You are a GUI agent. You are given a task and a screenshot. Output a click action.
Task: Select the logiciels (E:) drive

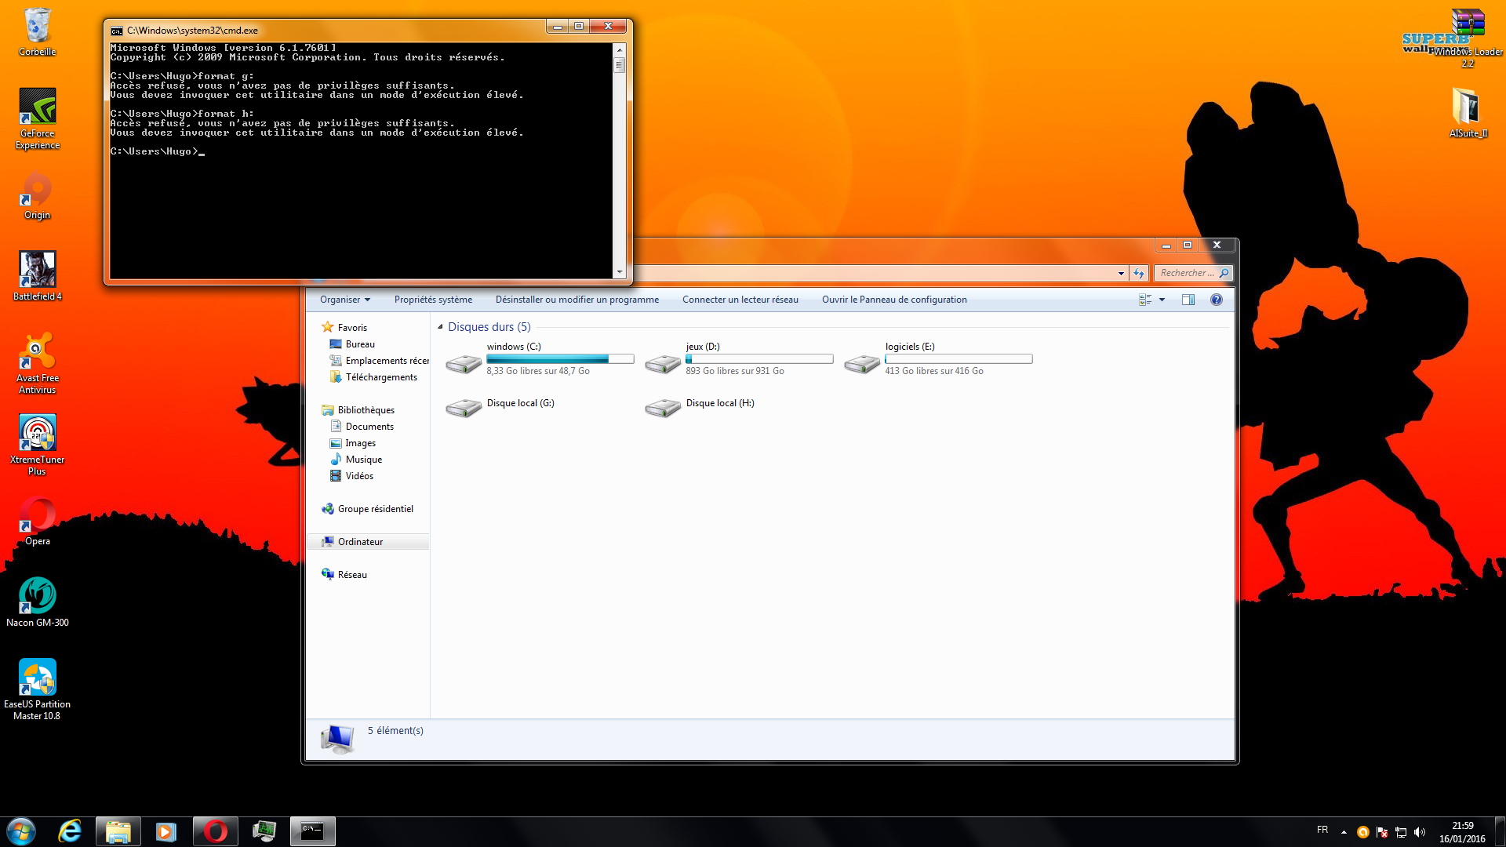[x=938, y=358]
